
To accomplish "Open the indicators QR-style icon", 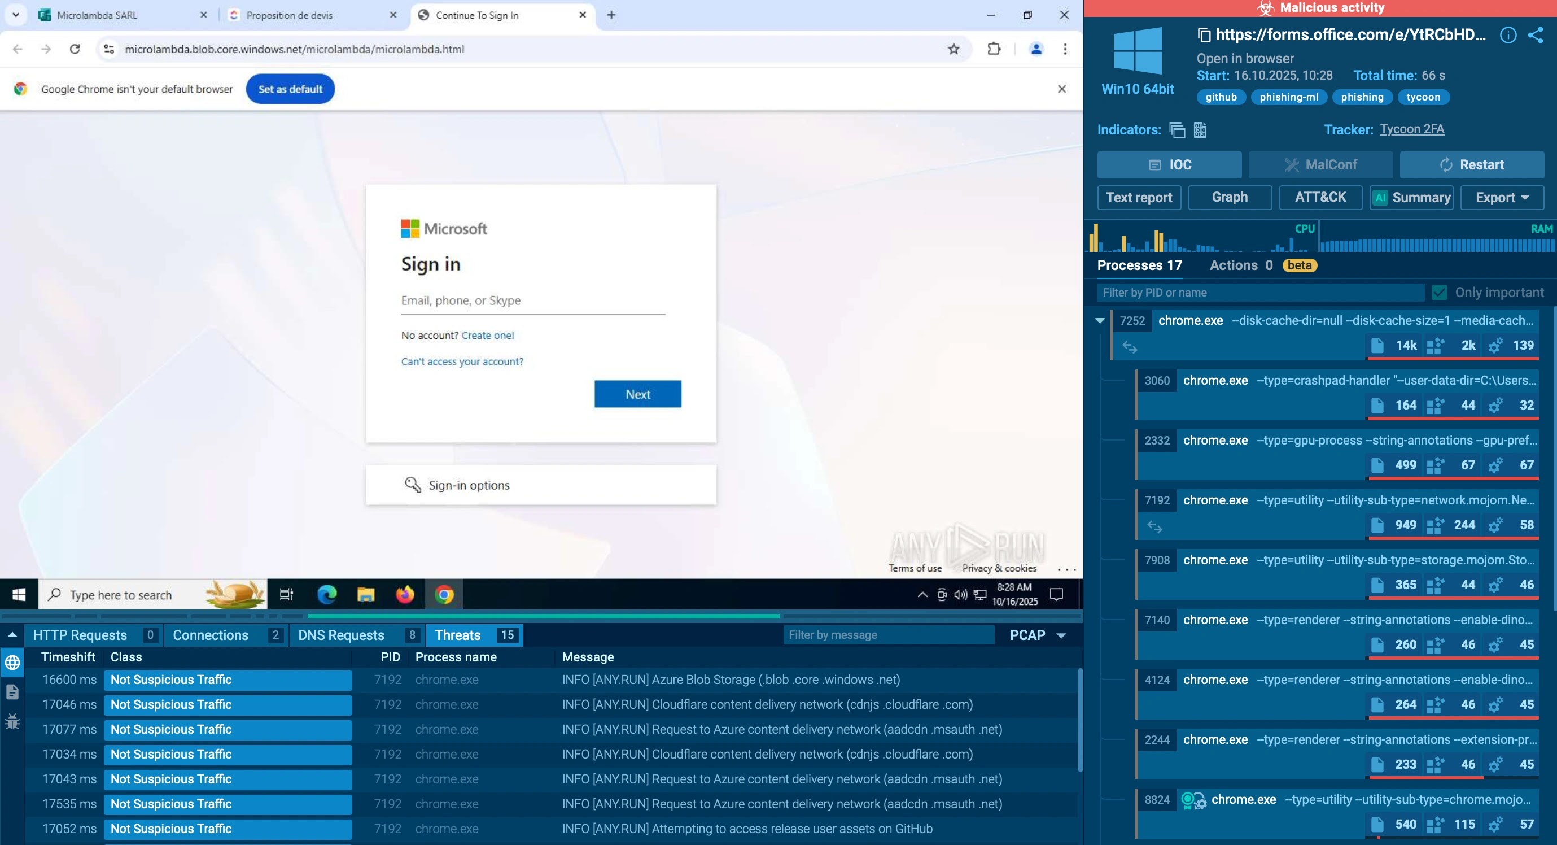I will tap(1200, 129).
